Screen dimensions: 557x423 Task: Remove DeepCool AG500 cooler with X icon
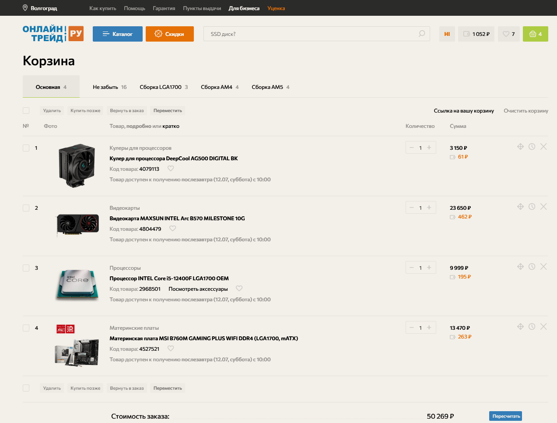click(543, 147)
